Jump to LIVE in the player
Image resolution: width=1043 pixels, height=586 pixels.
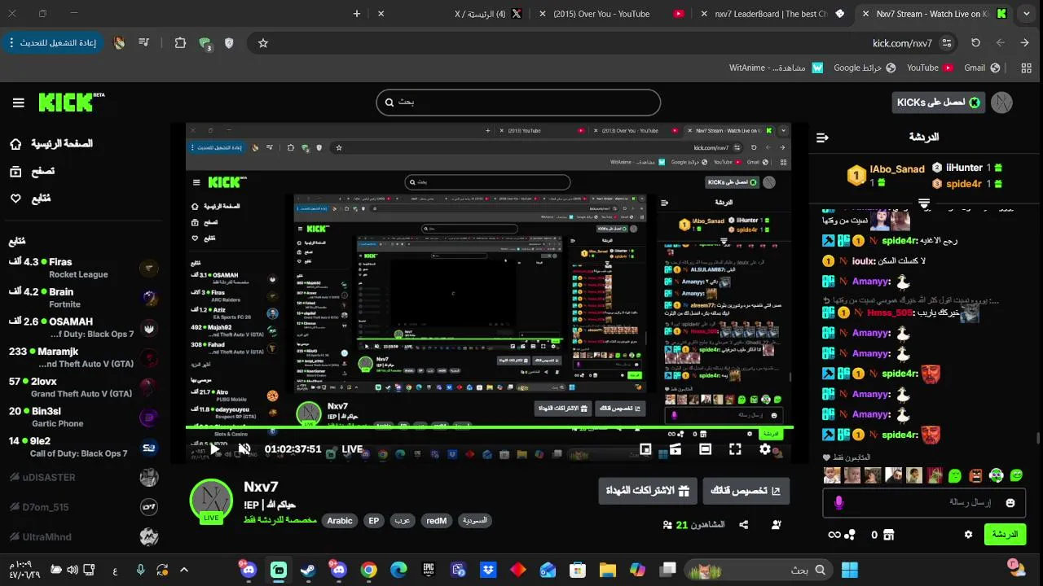pyautogui.click(x=352, y=449)
